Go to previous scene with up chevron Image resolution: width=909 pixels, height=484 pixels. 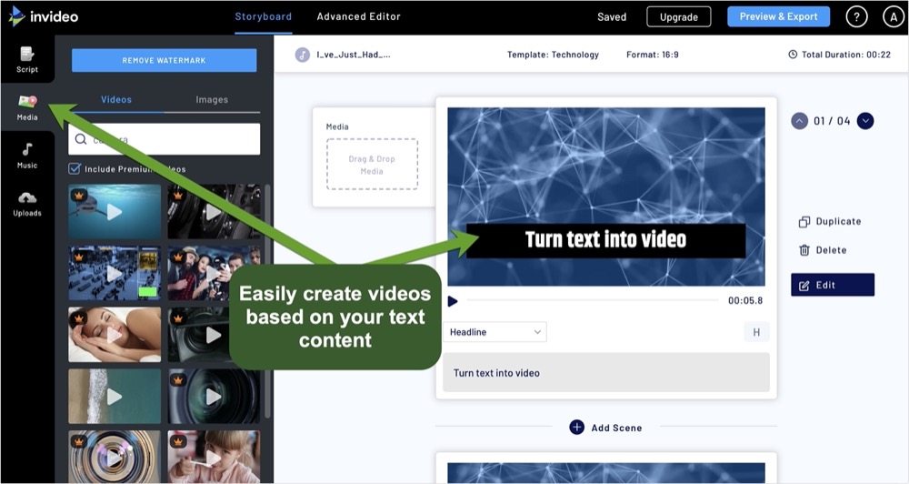799,121
